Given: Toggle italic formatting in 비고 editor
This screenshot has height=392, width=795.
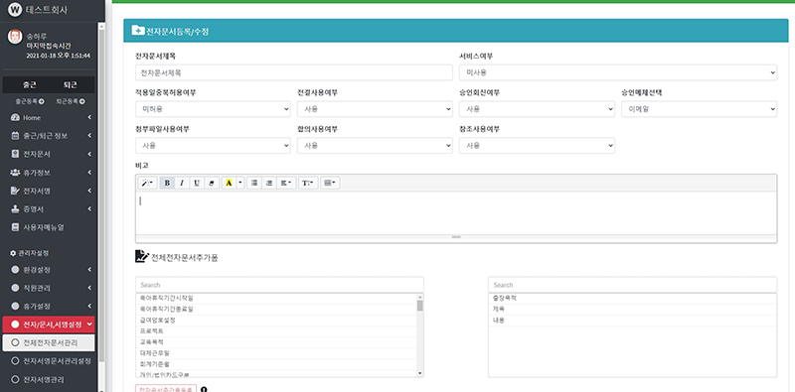Looking at the screenshot, I should click(x=182, y=183).
